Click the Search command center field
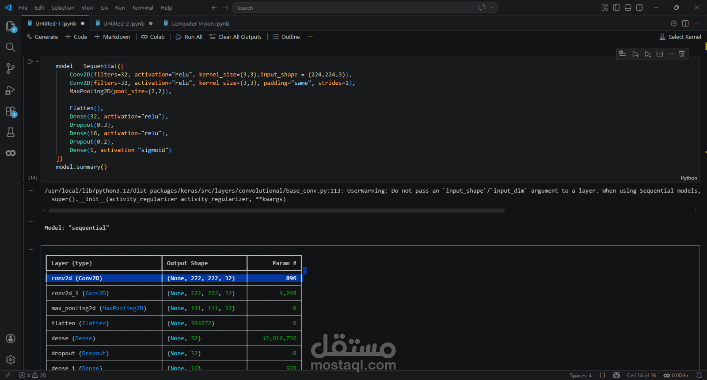 [353, 8]
